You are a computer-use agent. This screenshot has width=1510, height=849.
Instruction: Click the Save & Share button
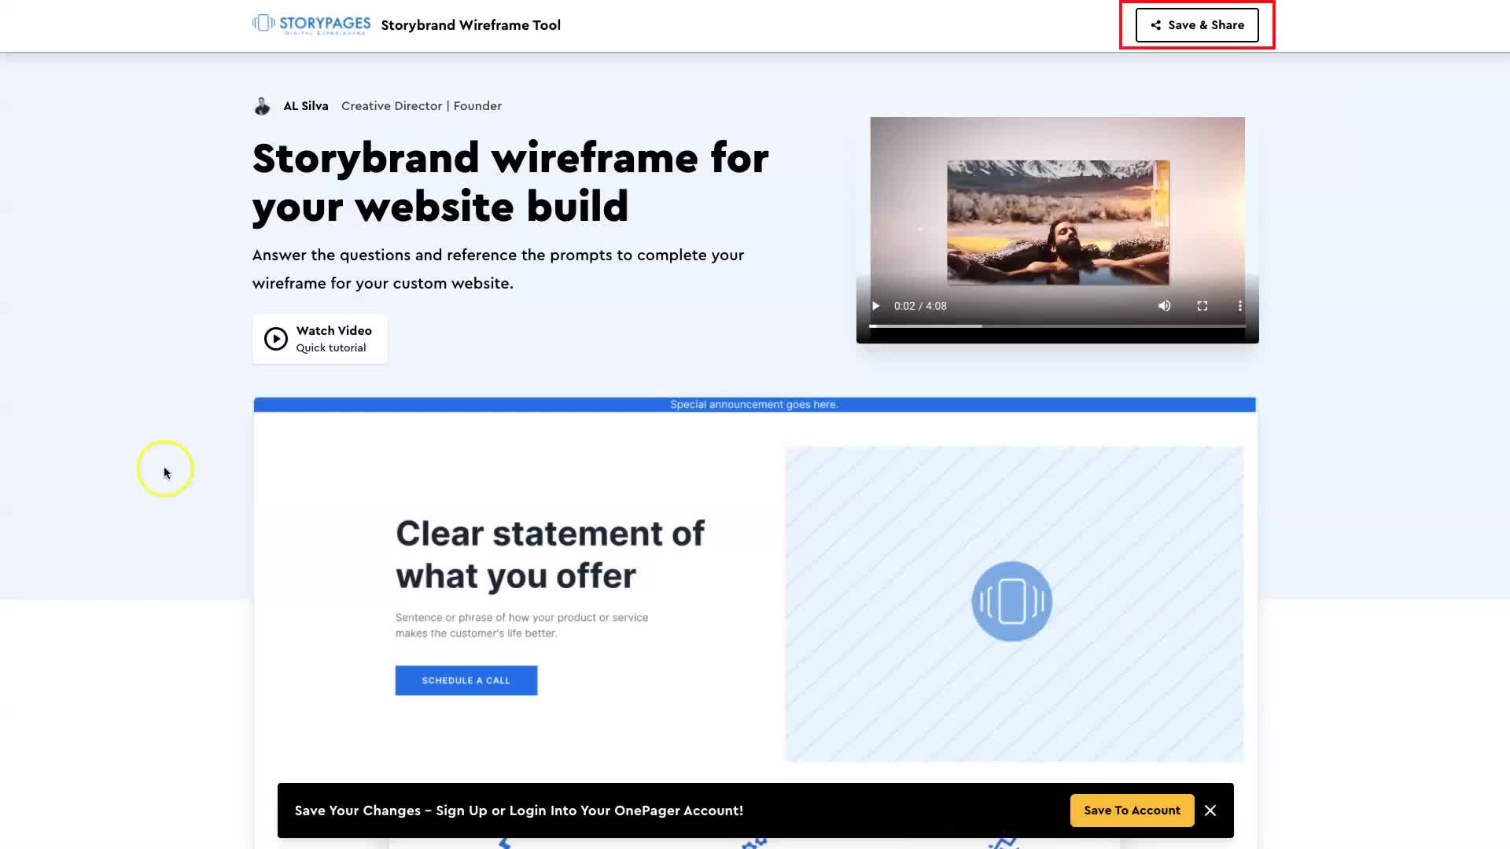click(1196, 25)
